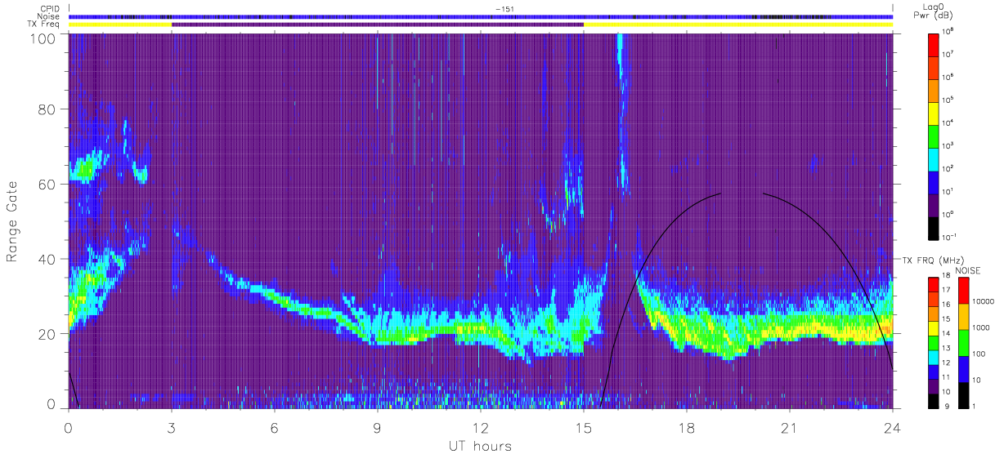1004x463 pixels.
Task: Click the y-axis tick label '60'
Action: [x=47, y=185]
